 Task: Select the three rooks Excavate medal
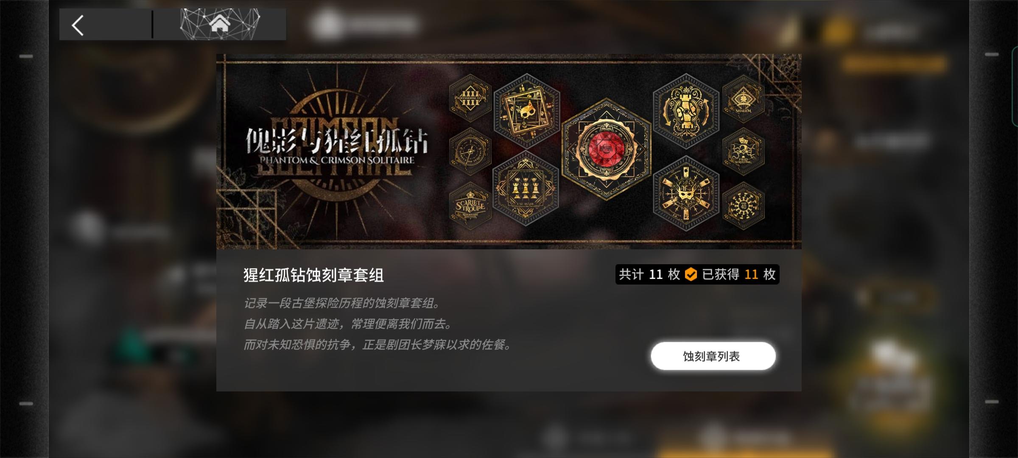pyautogui.click(x=526, y=189)
